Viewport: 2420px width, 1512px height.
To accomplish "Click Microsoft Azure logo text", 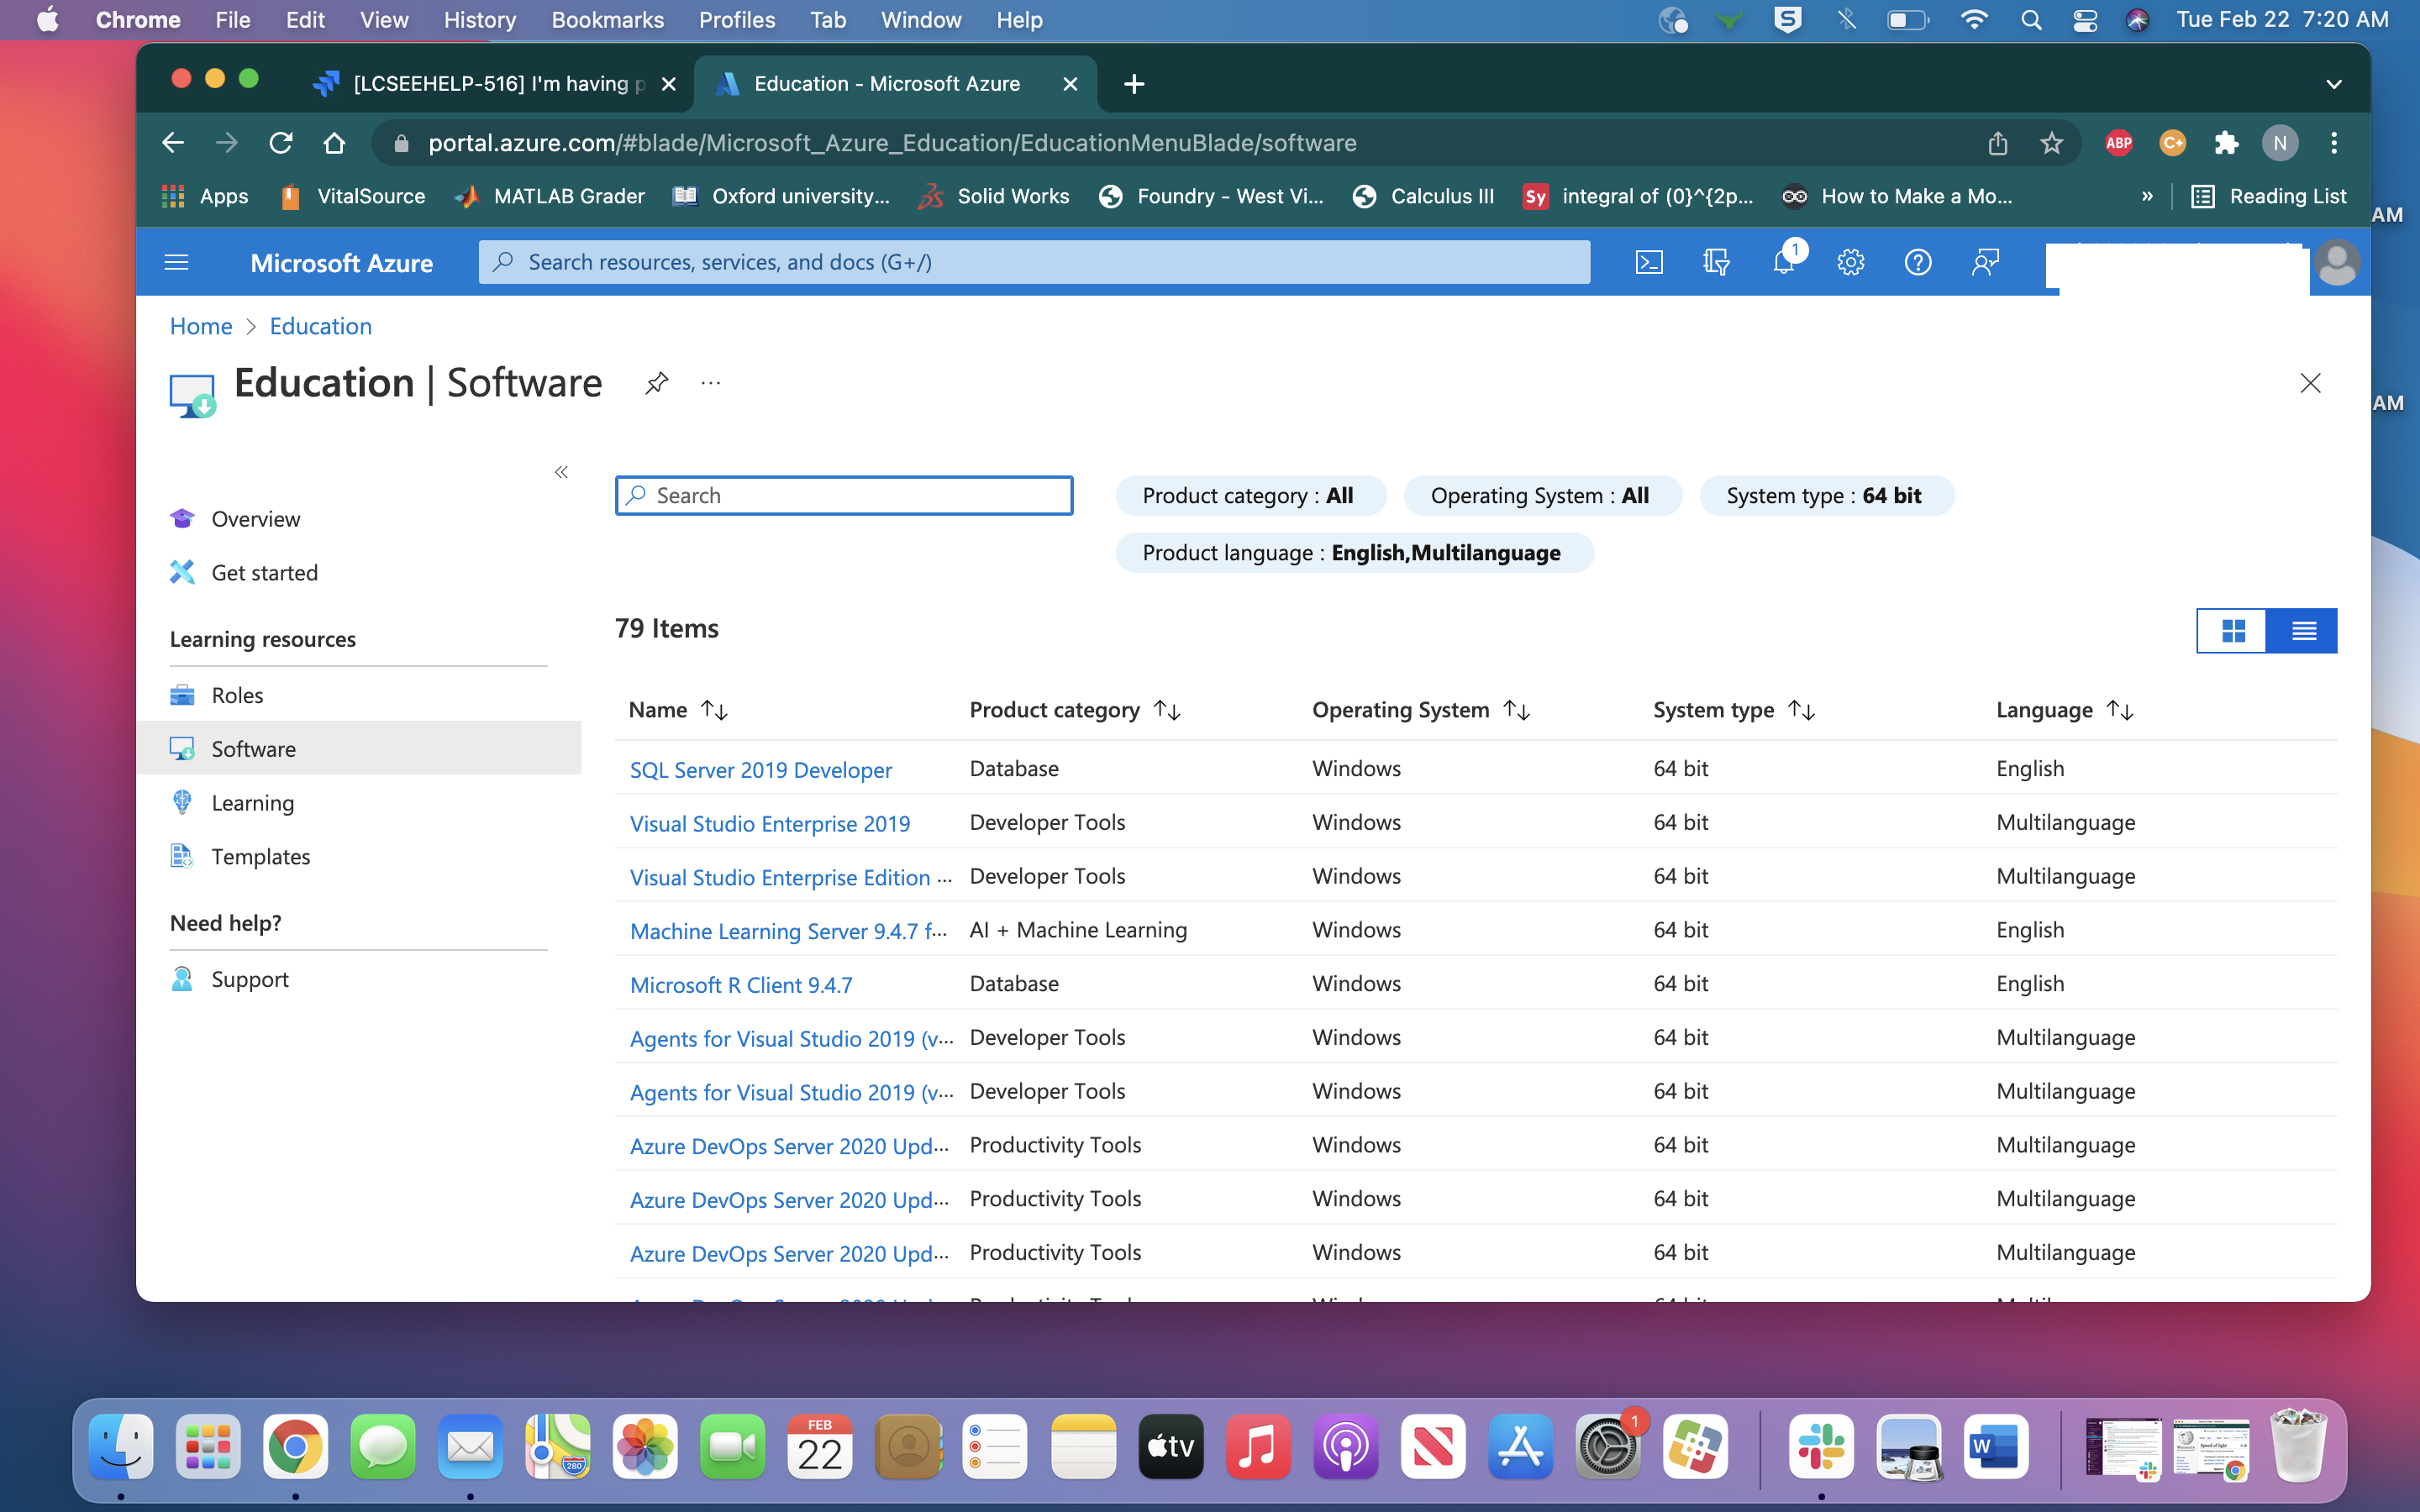I will point(342,263).
